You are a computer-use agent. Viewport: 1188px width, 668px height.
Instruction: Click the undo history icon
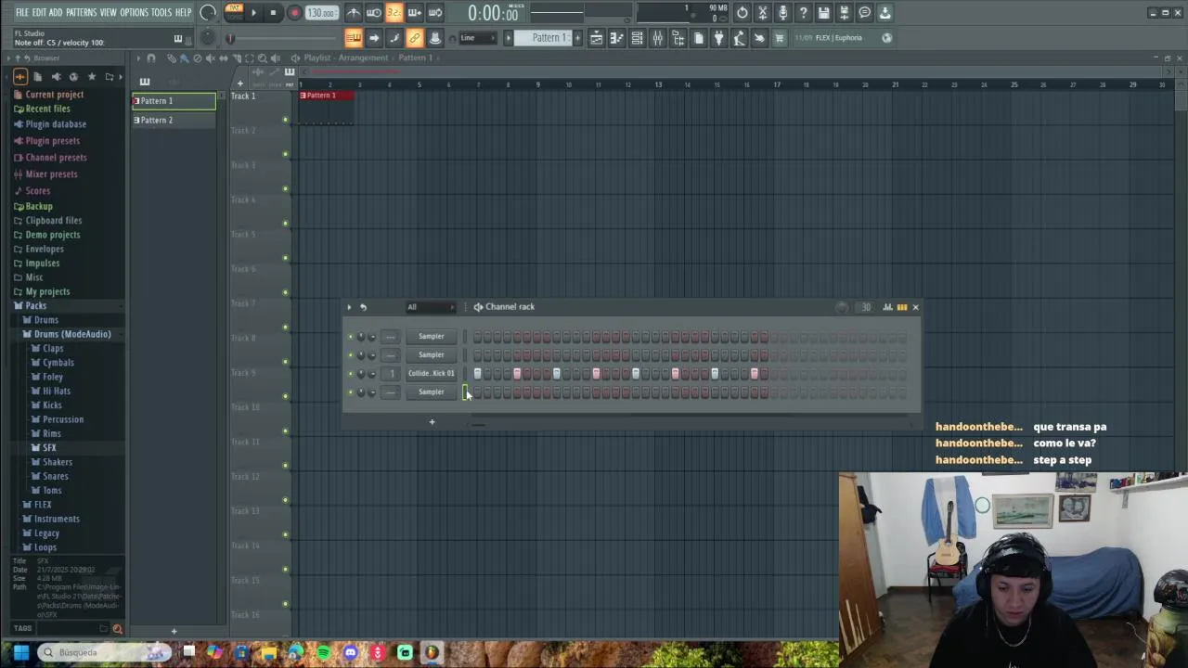click(x=742, y=13)
